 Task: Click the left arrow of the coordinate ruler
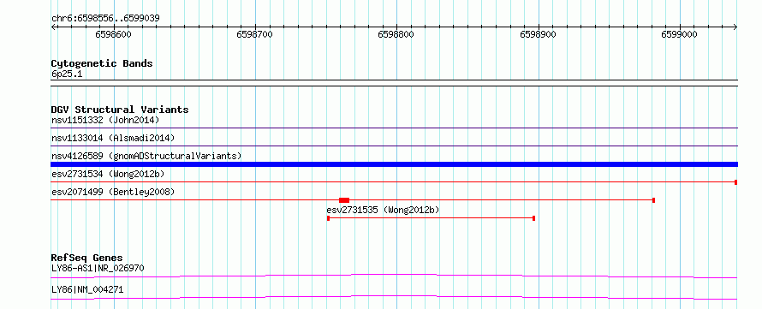53,27
